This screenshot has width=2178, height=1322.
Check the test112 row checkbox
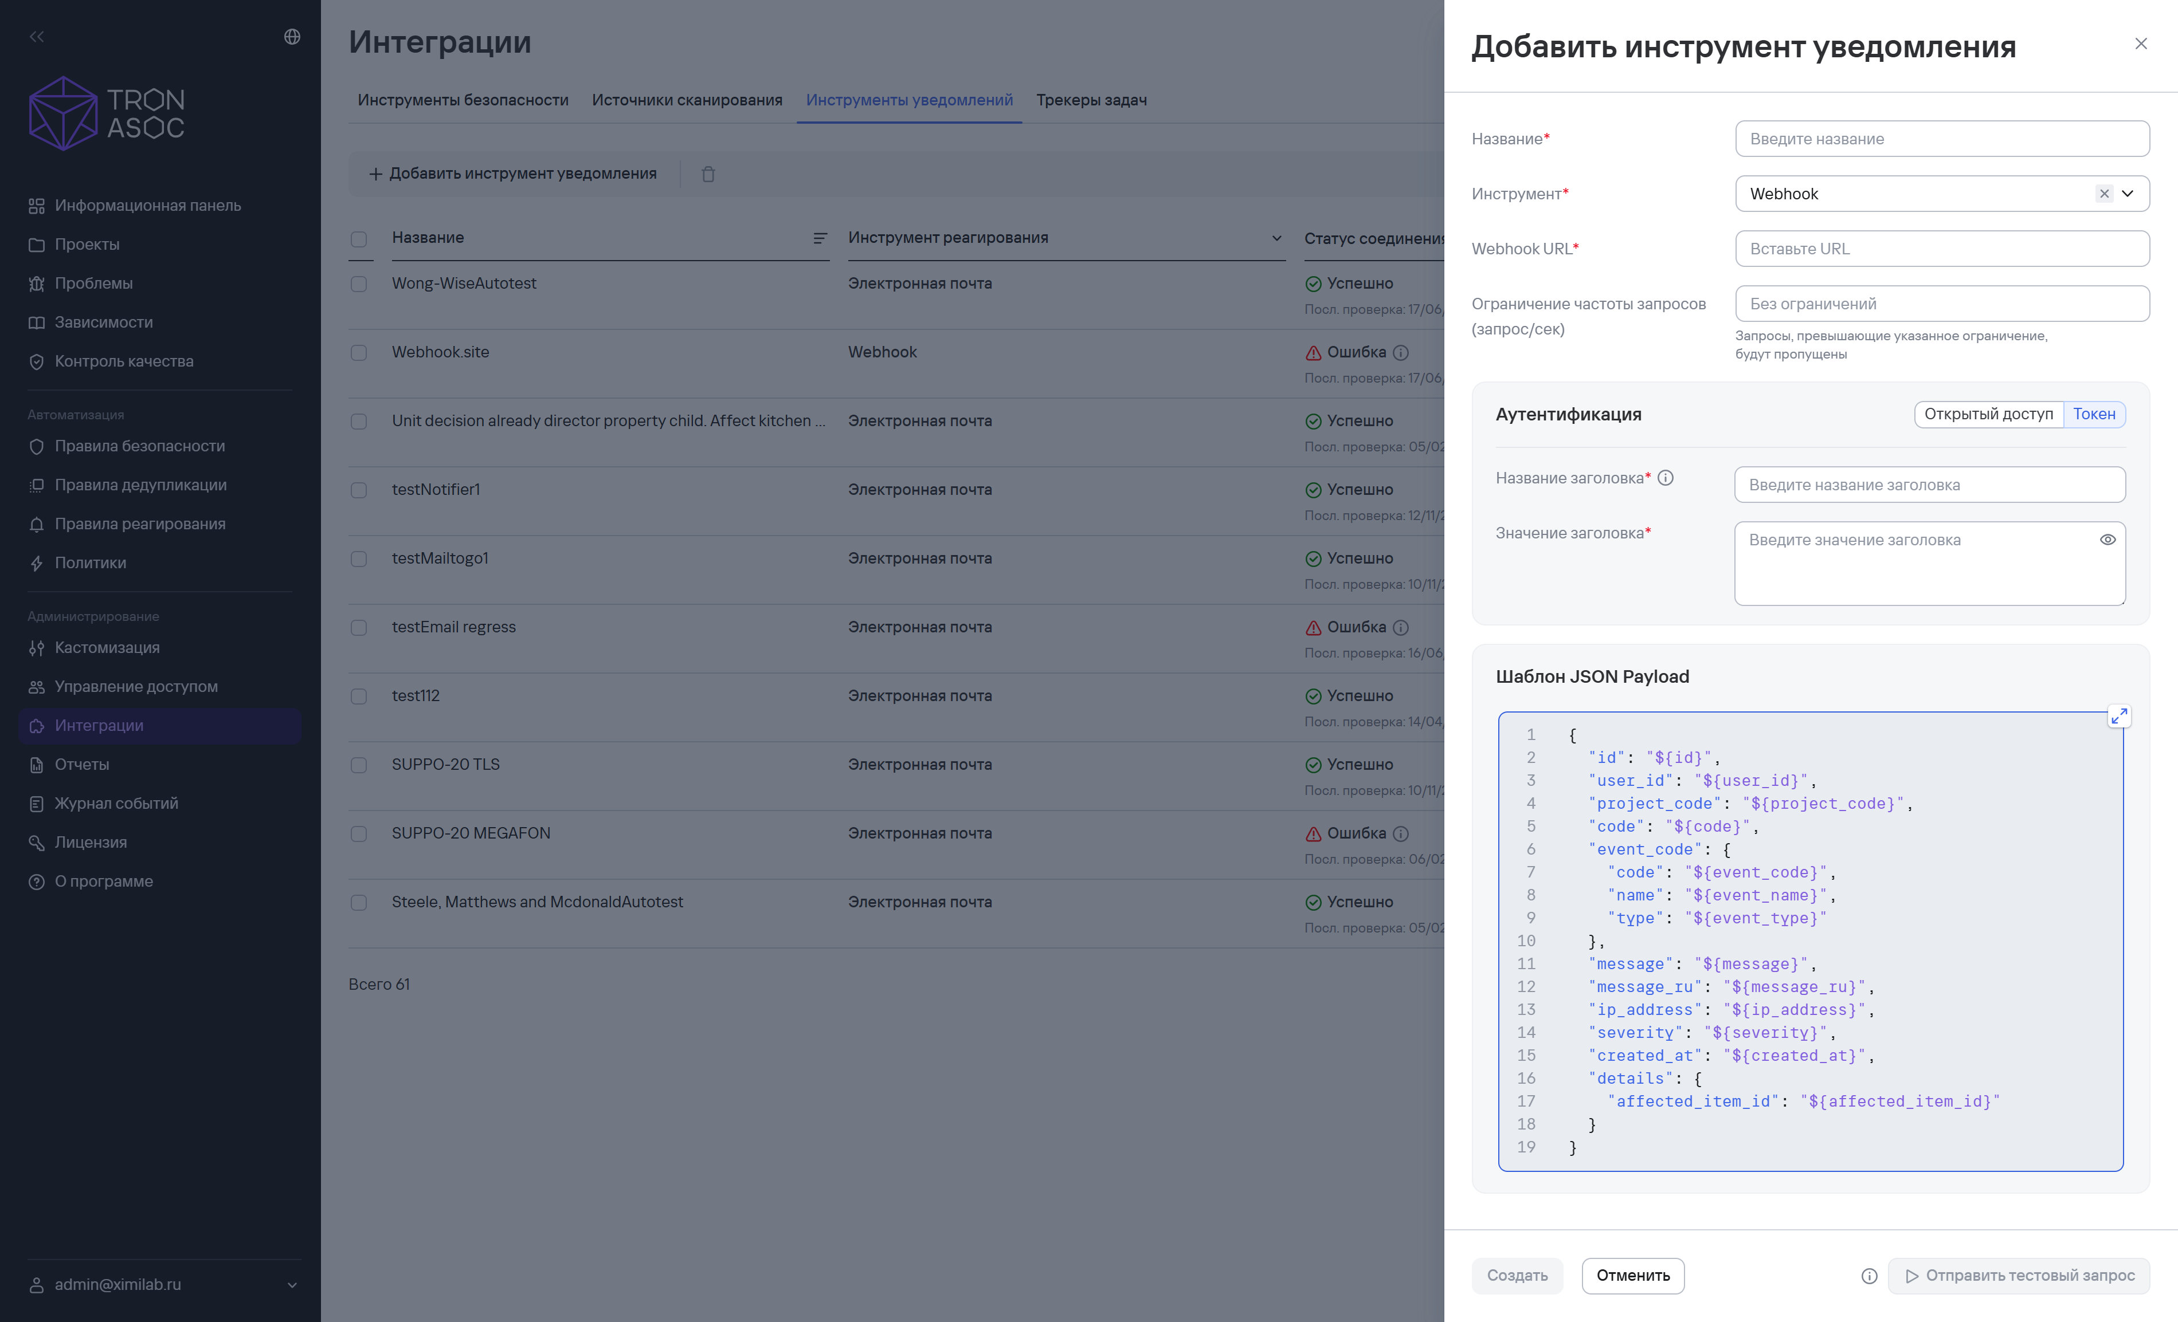point(359,697)
